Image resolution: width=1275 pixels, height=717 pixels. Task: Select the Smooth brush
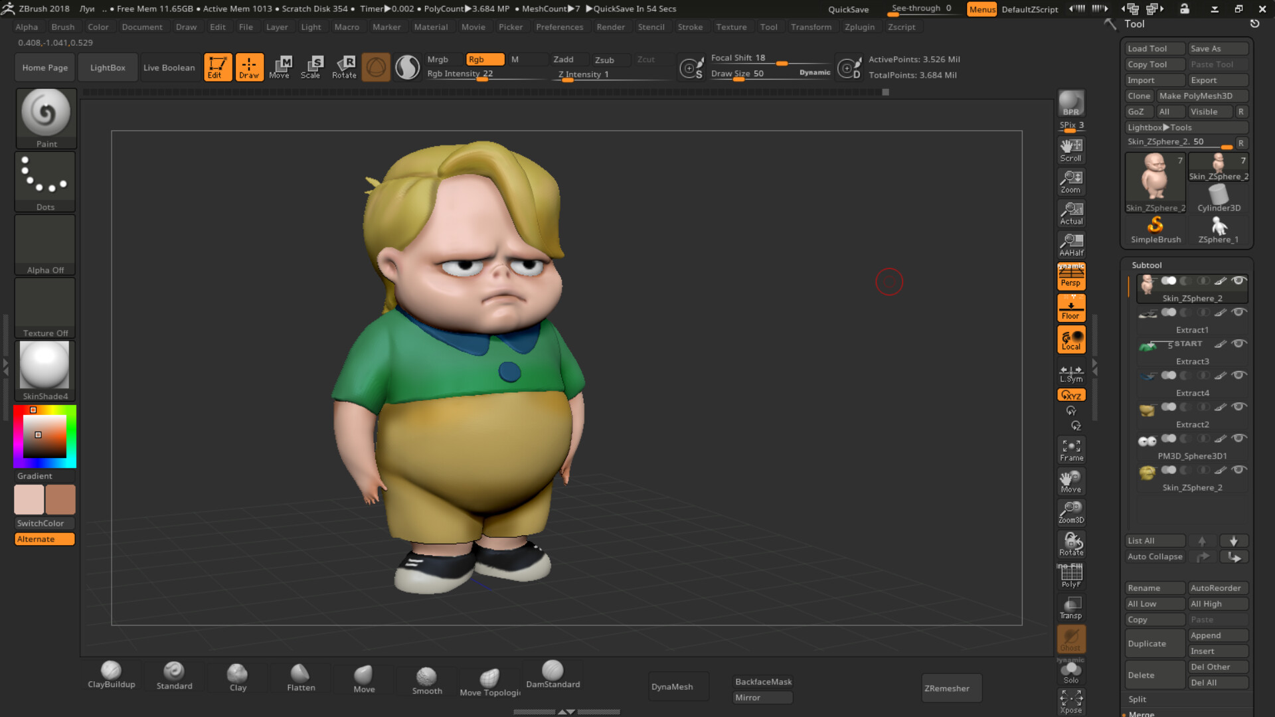(427, 680)
